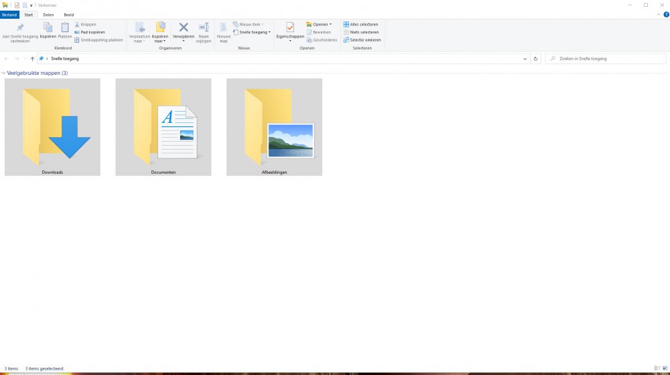Click the Openen button in the ribbon
Screen dimensions: 670x375
tap(319, 24)
